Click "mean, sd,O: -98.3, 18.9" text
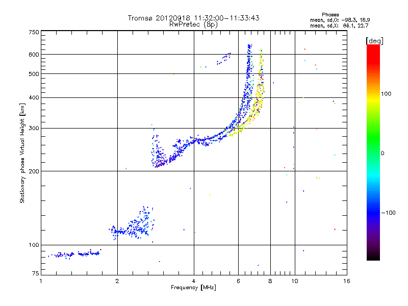 [340, 20]
